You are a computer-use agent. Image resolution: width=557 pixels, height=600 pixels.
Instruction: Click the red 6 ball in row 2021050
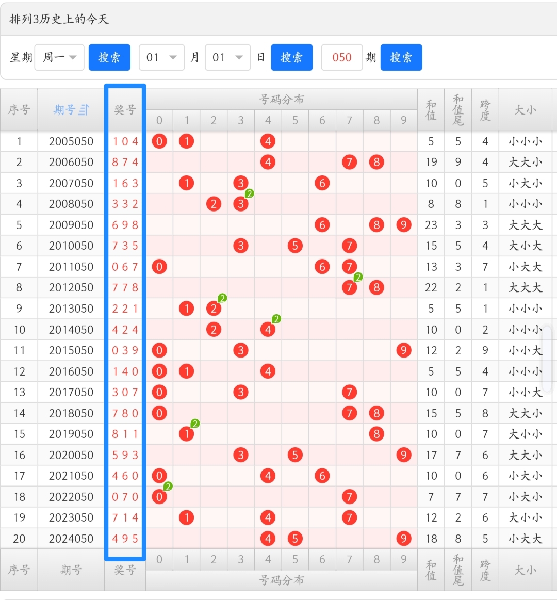point(322,476)
